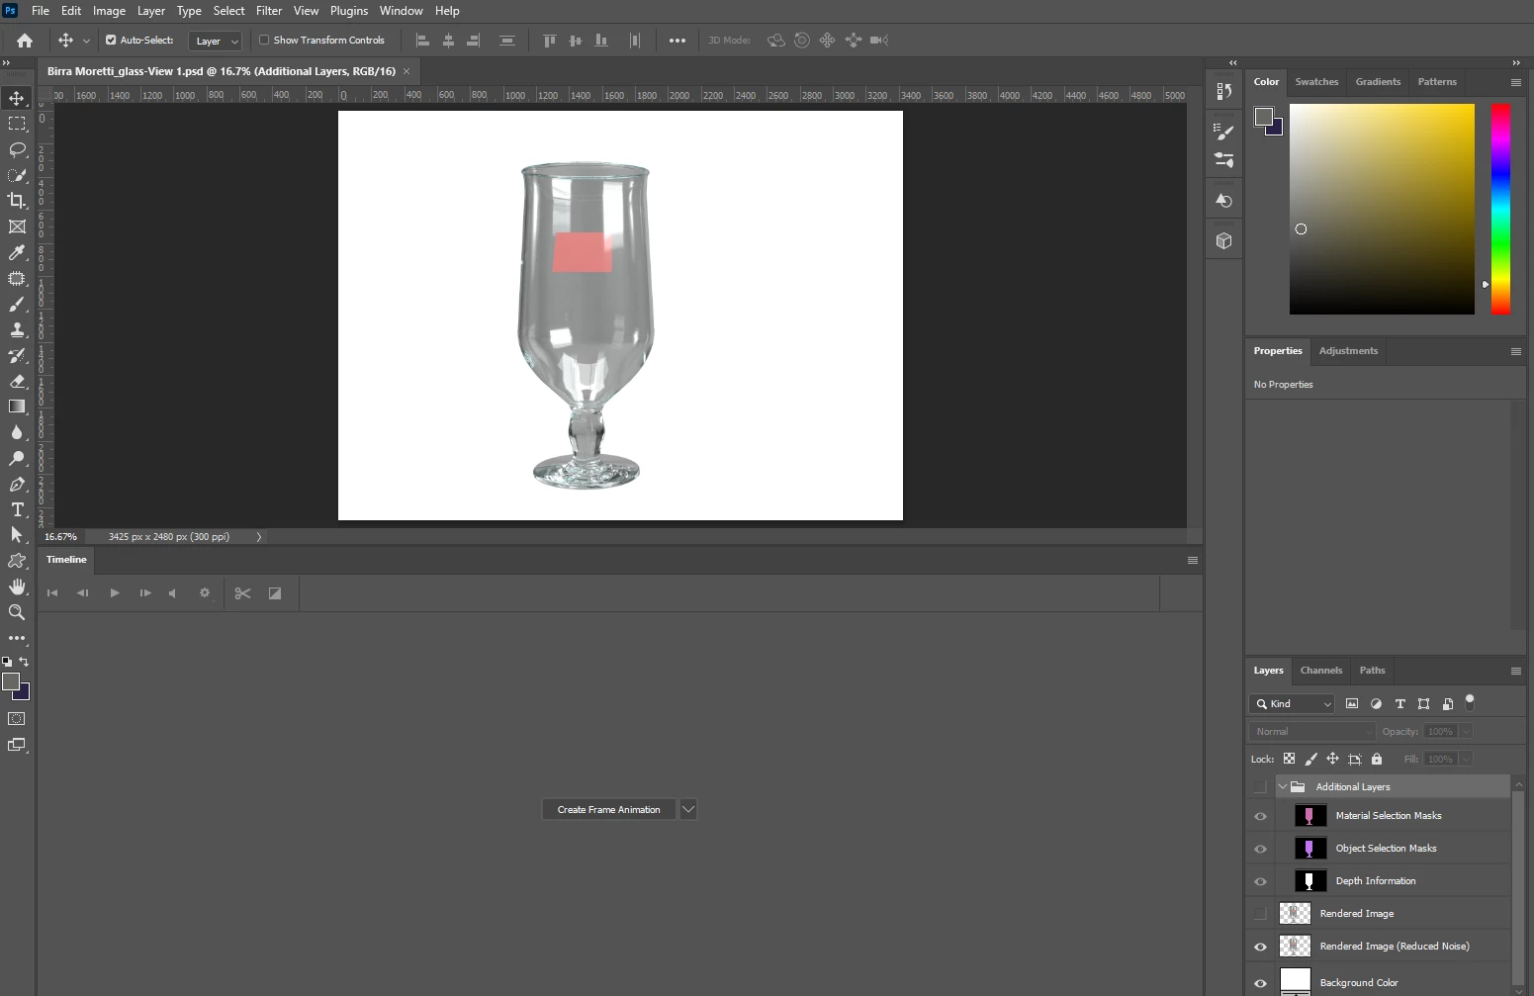Screen dimensions: 1534x996
Task: Hide the Material Selection Masks layer
Action: 1260,816
